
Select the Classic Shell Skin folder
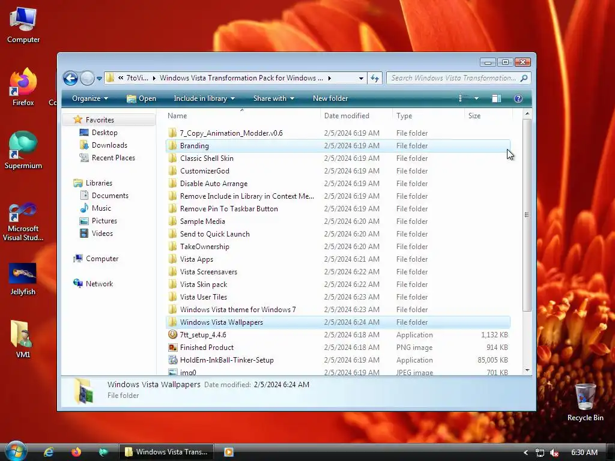[x=338, y=158]
